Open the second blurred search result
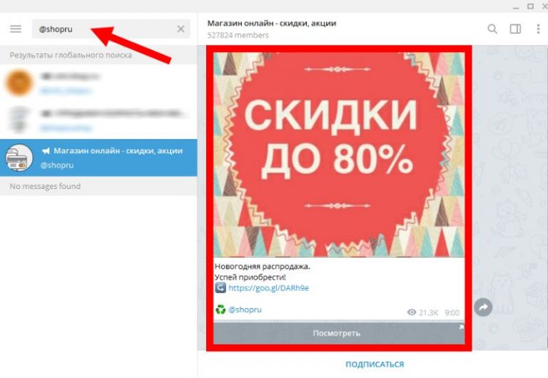 click(98, 121)
